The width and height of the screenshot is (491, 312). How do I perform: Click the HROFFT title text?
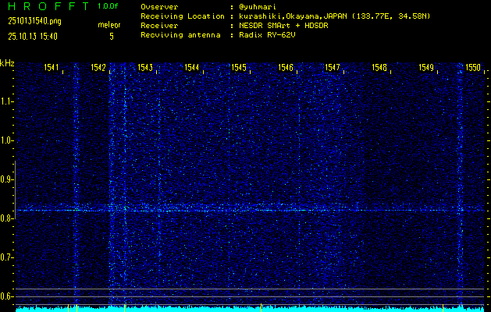(x=49, y=6)
